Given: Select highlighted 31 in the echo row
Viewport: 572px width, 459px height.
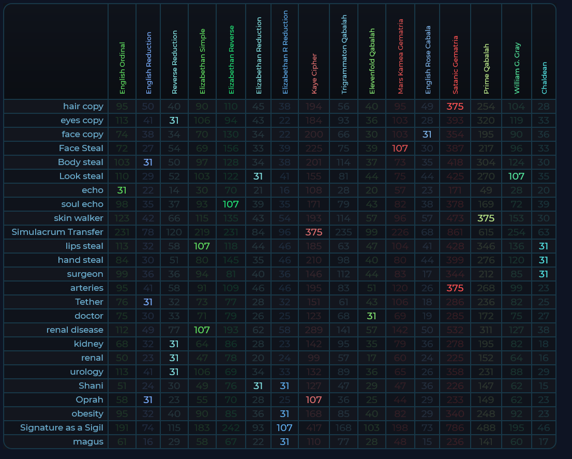Looking at the screenshot, I should click(x=122, y=190).
